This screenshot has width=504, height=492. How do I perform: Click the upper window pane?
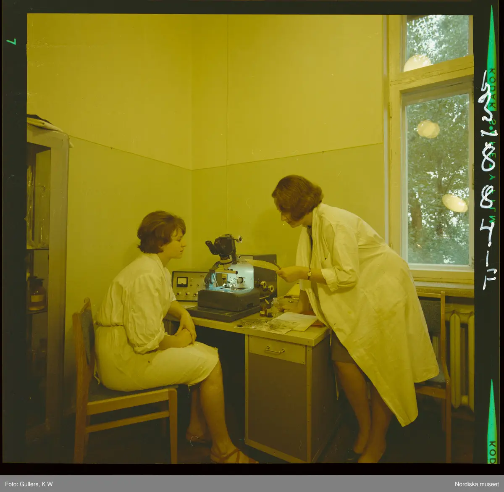coord(437,39)
